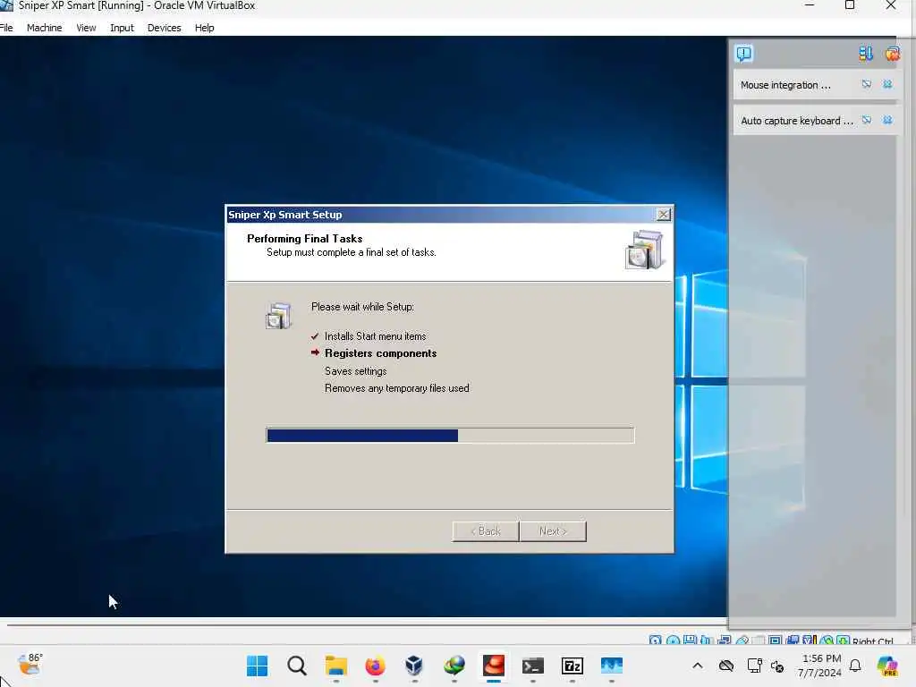
Task: Launch Firefox from taskbar
Action: (375, 666)
